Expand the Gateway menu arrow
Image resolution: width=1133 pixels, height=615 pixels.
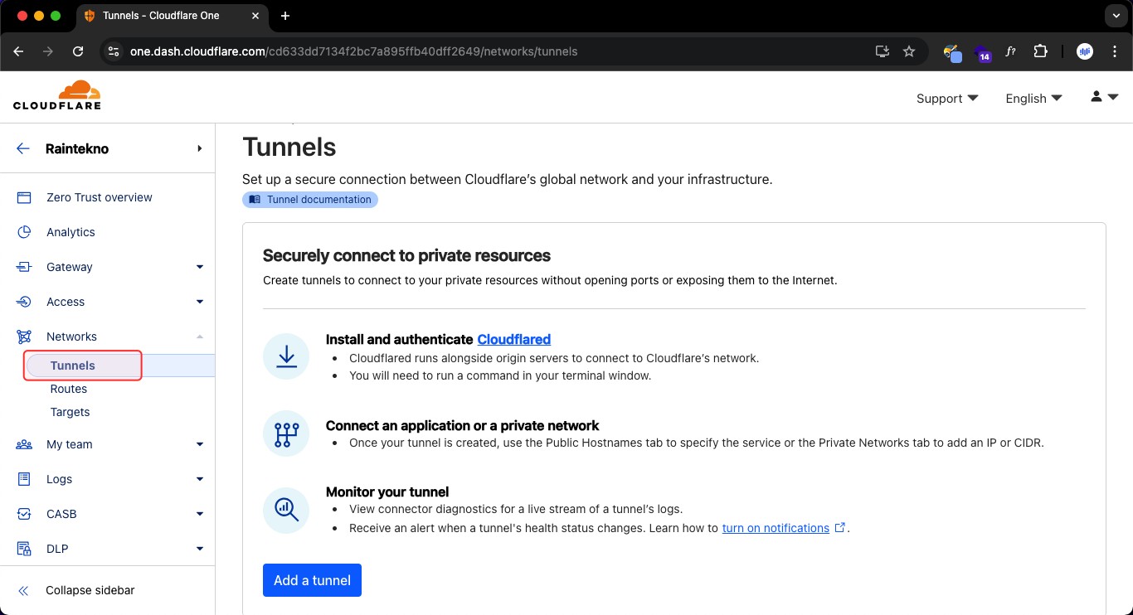(200, 267)
